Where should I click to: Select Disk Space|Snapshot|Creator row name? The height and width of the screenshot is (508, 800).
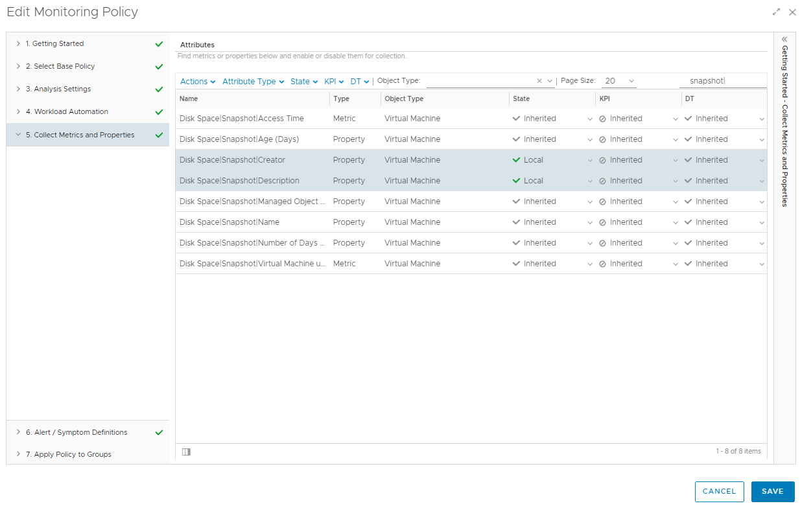tap(232, 160)
